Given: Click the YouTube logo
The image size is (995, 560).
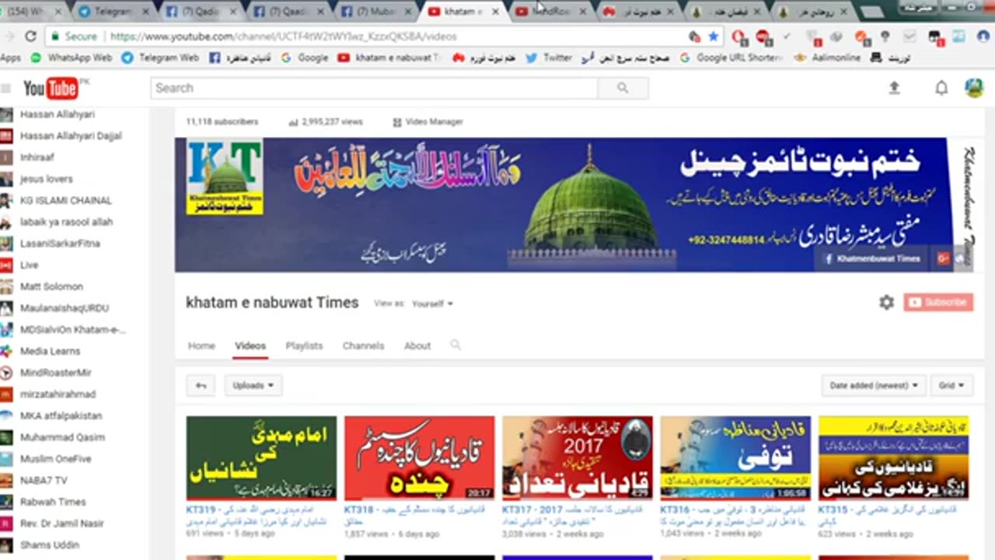Looking at the screenshot, I should click(x=51, y=89).
